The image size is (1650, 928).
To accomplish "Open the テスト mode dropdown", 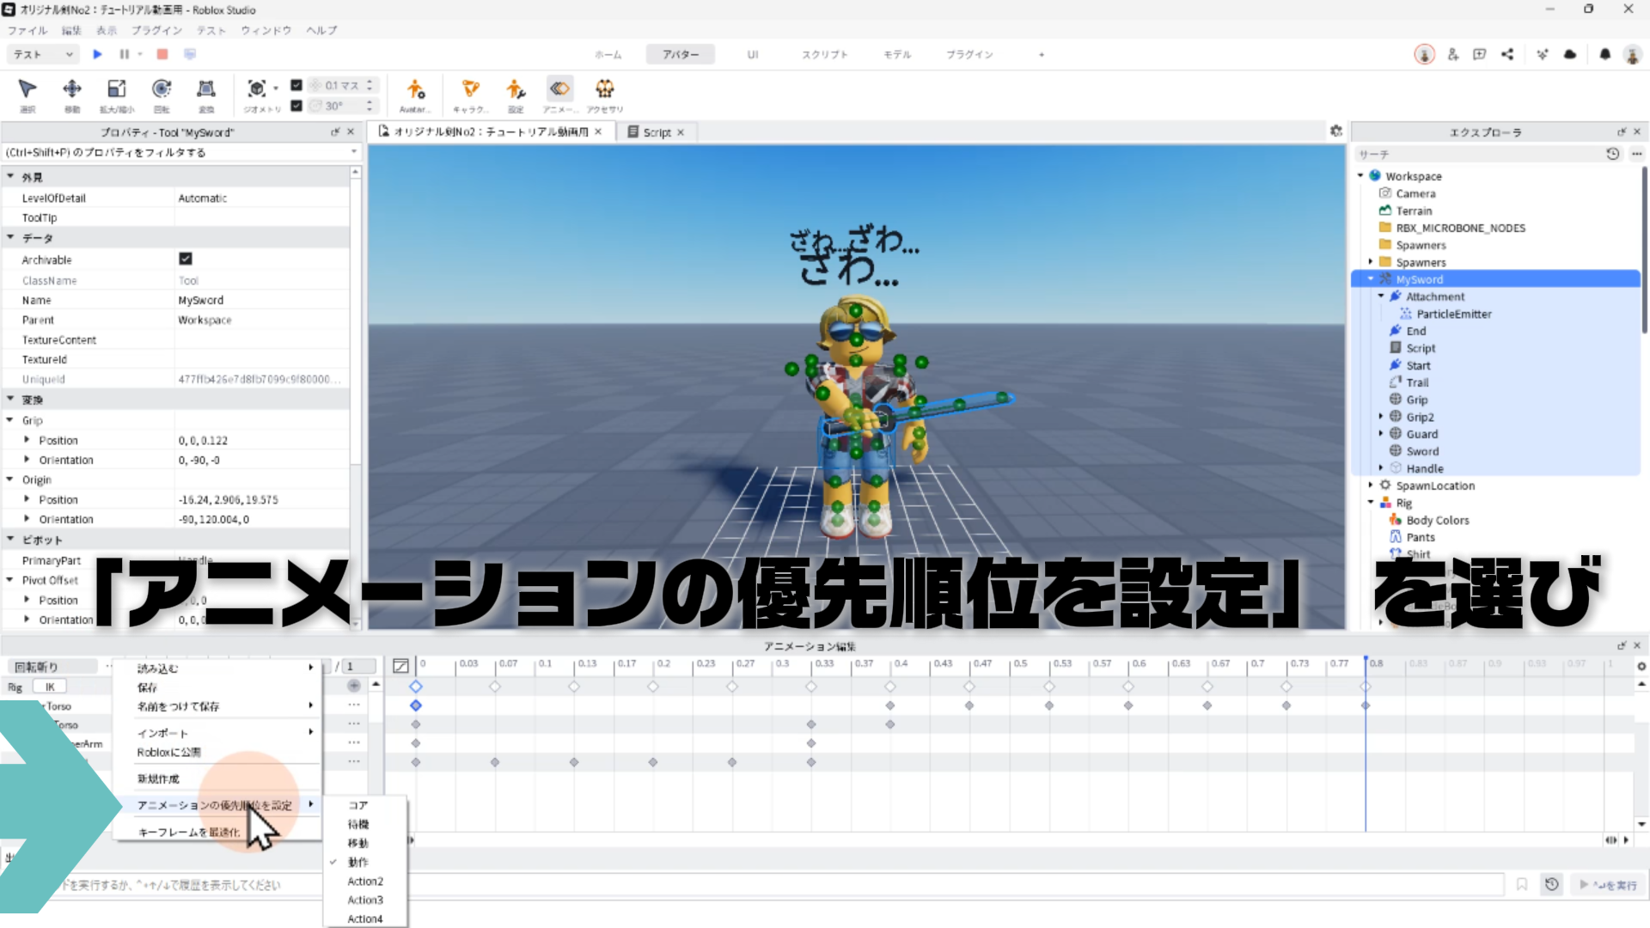I will [43, 54].
